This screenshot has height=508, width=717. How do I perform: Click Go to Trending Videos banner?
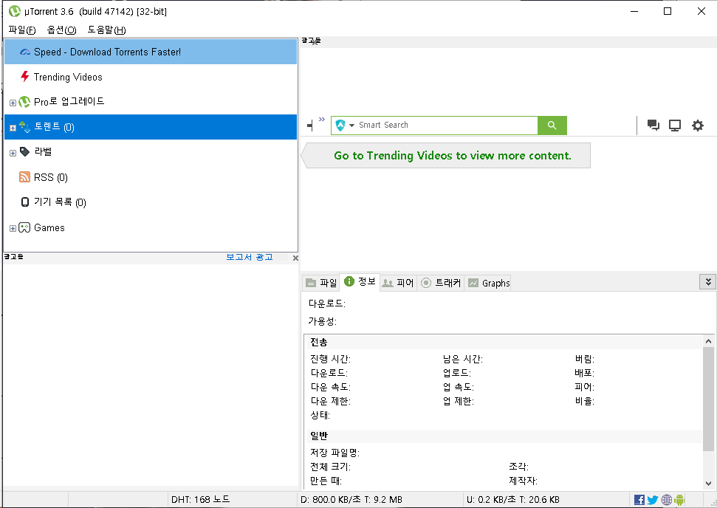point(446,156)
